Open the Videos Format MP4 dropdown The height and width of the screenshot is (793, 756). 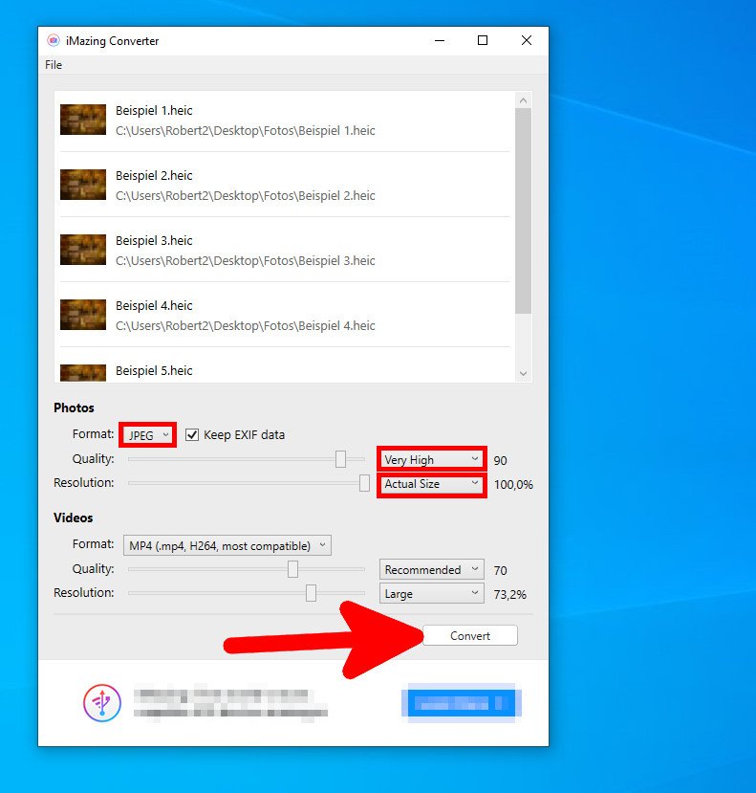(x=227, y=545)
